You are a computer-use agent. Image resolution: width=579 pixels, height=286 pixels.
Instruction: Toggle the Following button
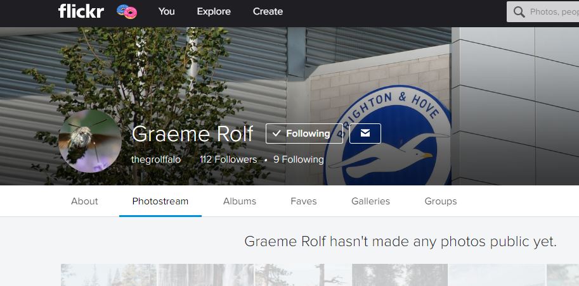click(304, 134)
